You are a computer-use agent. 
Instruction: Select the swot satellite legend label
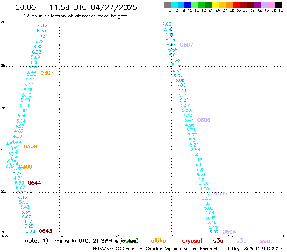pyautogui.click(x=266, y=241)
